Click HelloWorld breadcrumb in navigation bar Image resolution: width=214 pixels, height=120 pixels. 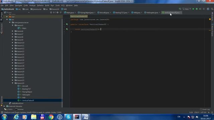[8, 9]
